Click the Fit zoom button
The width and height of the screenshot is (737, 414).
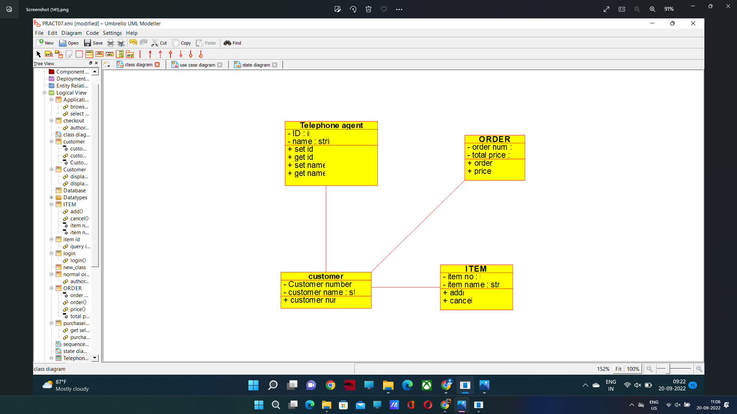tap(618, 369)
